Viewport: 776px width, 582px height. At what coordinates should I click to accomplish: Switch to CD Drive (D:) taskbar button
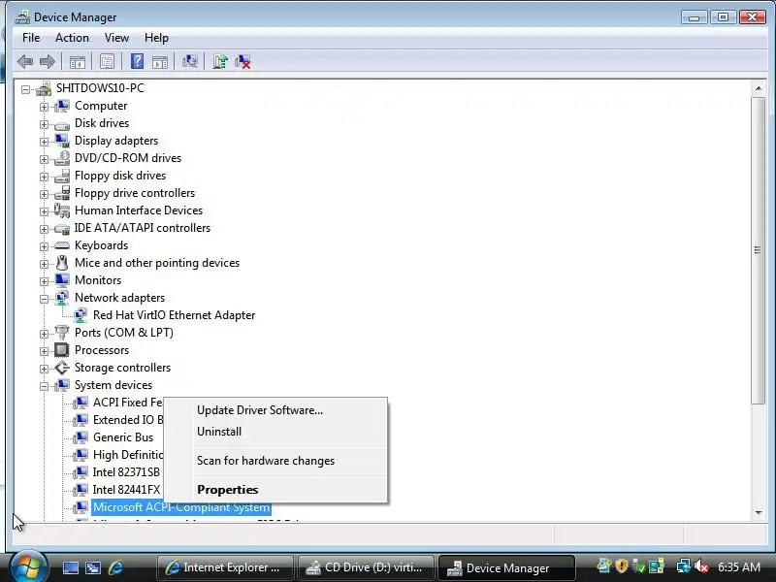pos(366,567)
